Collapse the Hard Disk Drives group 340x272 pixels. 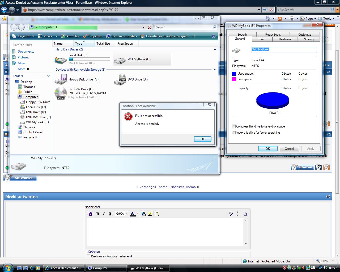pyautogui.click(x=215, y=49)
